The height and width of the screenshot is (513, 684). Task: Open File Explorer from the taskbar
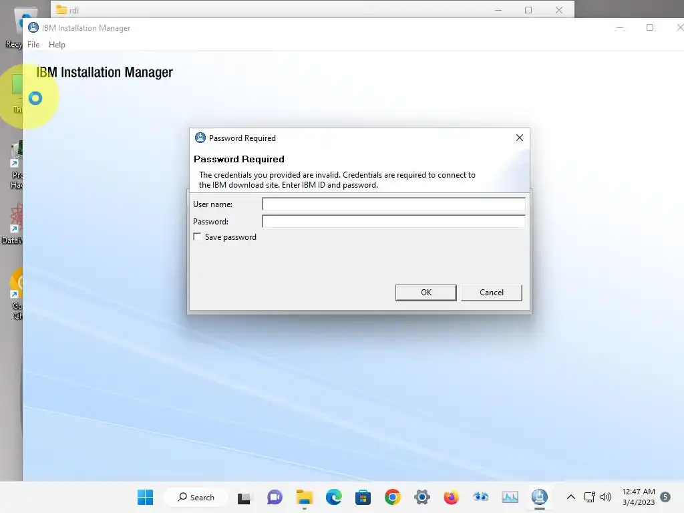304,497
